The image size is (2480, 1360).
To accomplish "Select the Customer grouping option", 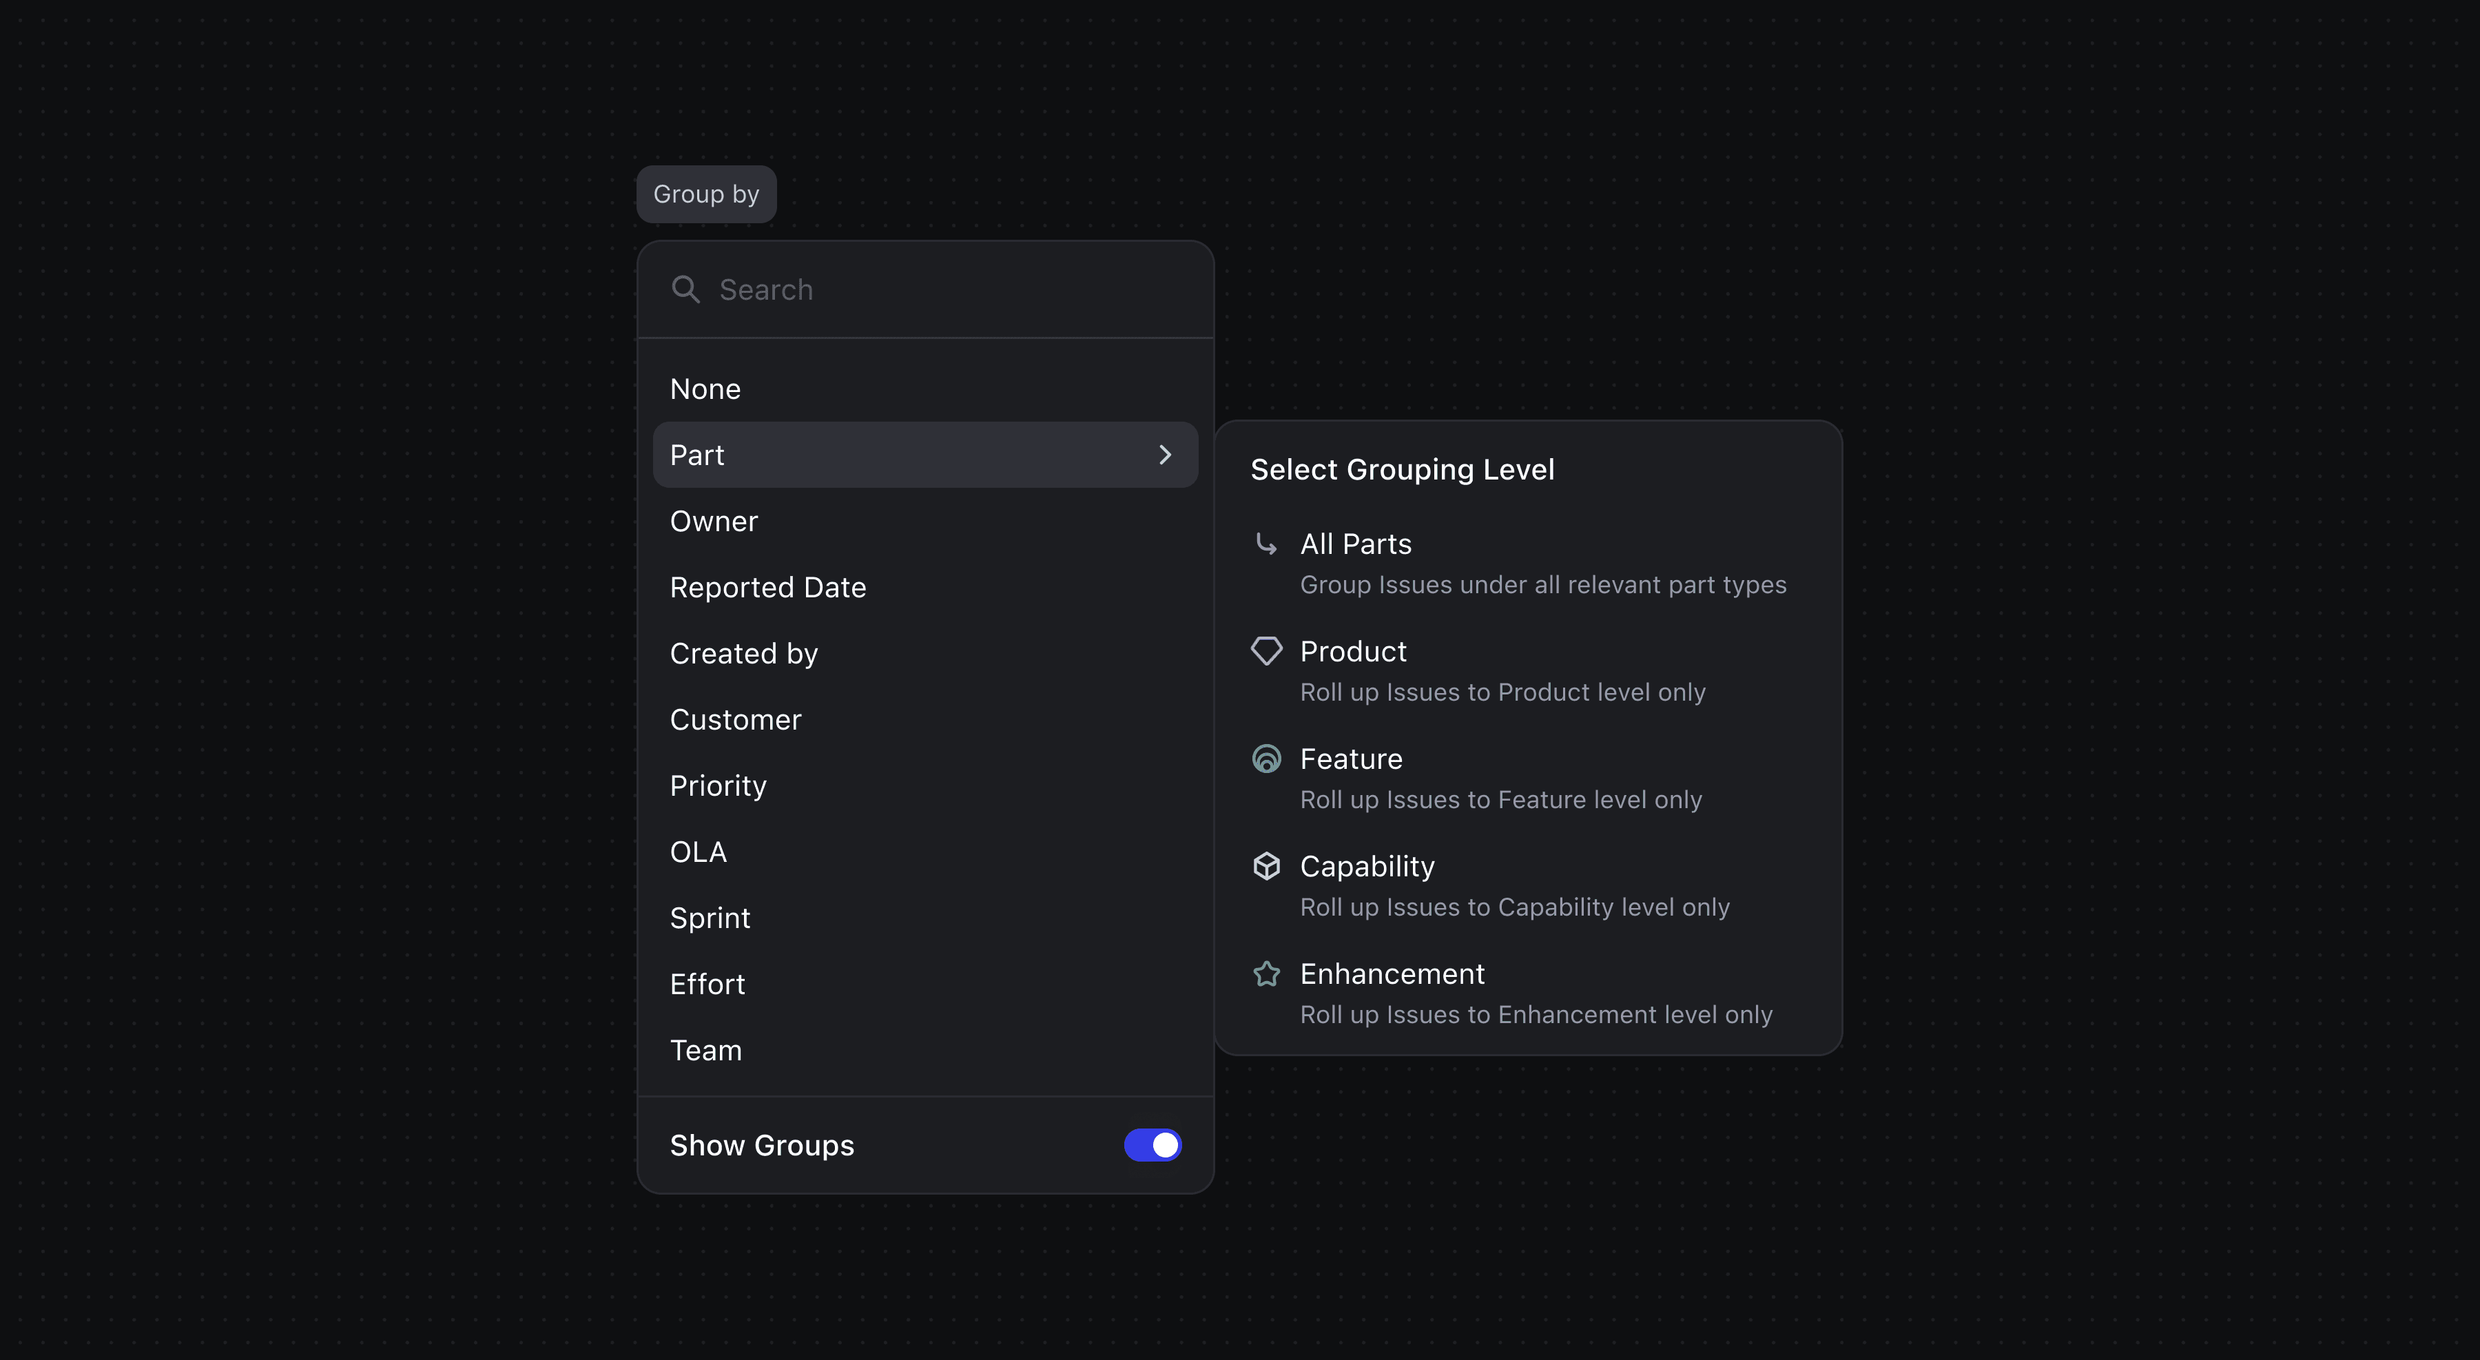I will [736, 720].
